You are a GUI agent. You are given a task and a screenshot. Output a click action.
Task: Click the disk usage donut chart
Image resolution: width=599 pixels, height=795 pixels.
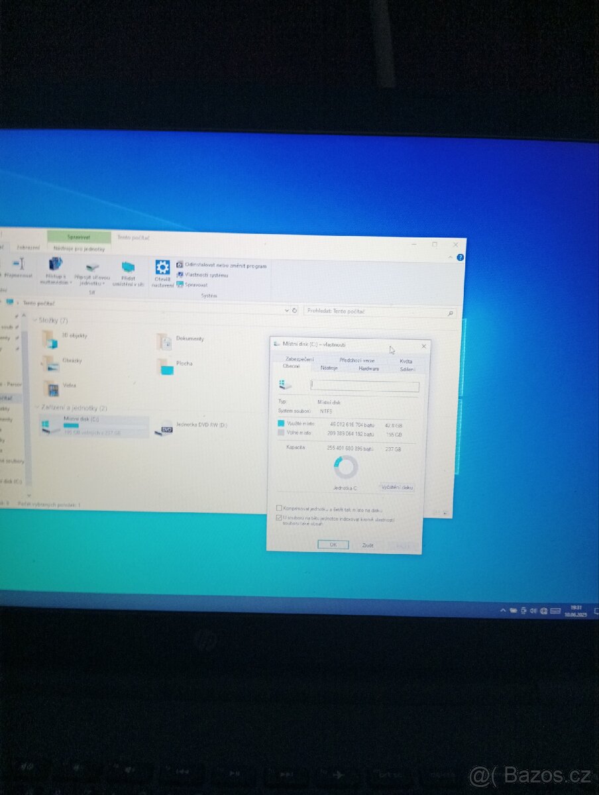[x=346, y=468]
